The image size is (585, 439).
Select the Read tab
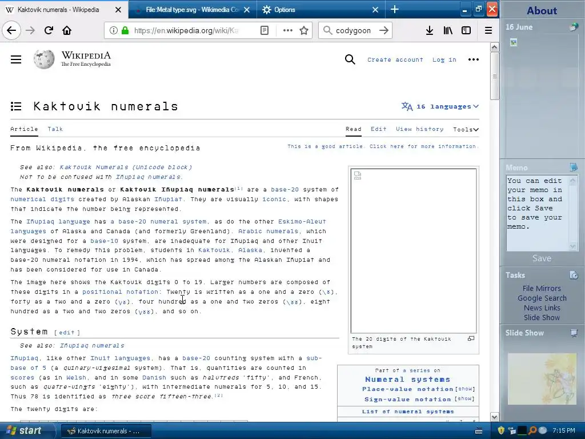tap(353, 129)
